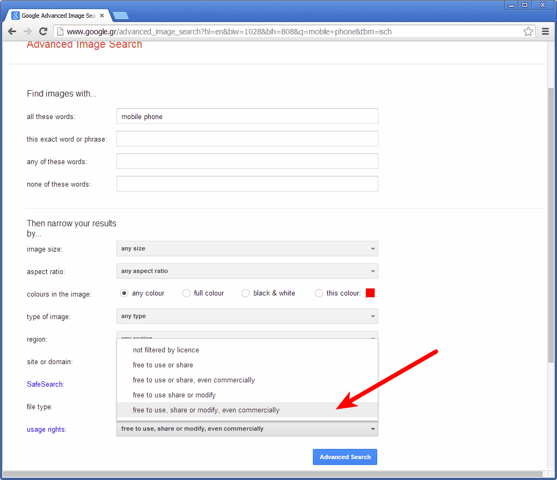Click the browser forward arrow
Viewport: 557px width, 480px height.
point(28,32)
